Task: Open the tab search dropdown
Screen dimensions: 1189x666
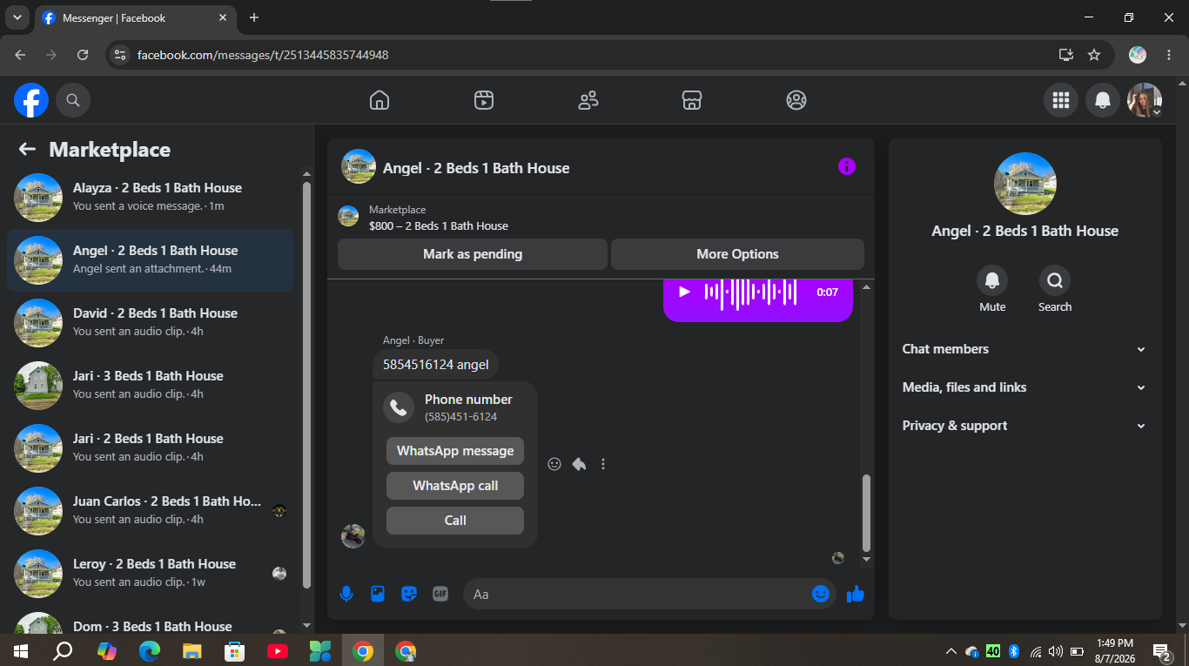Action: click(x=17, y=17)
